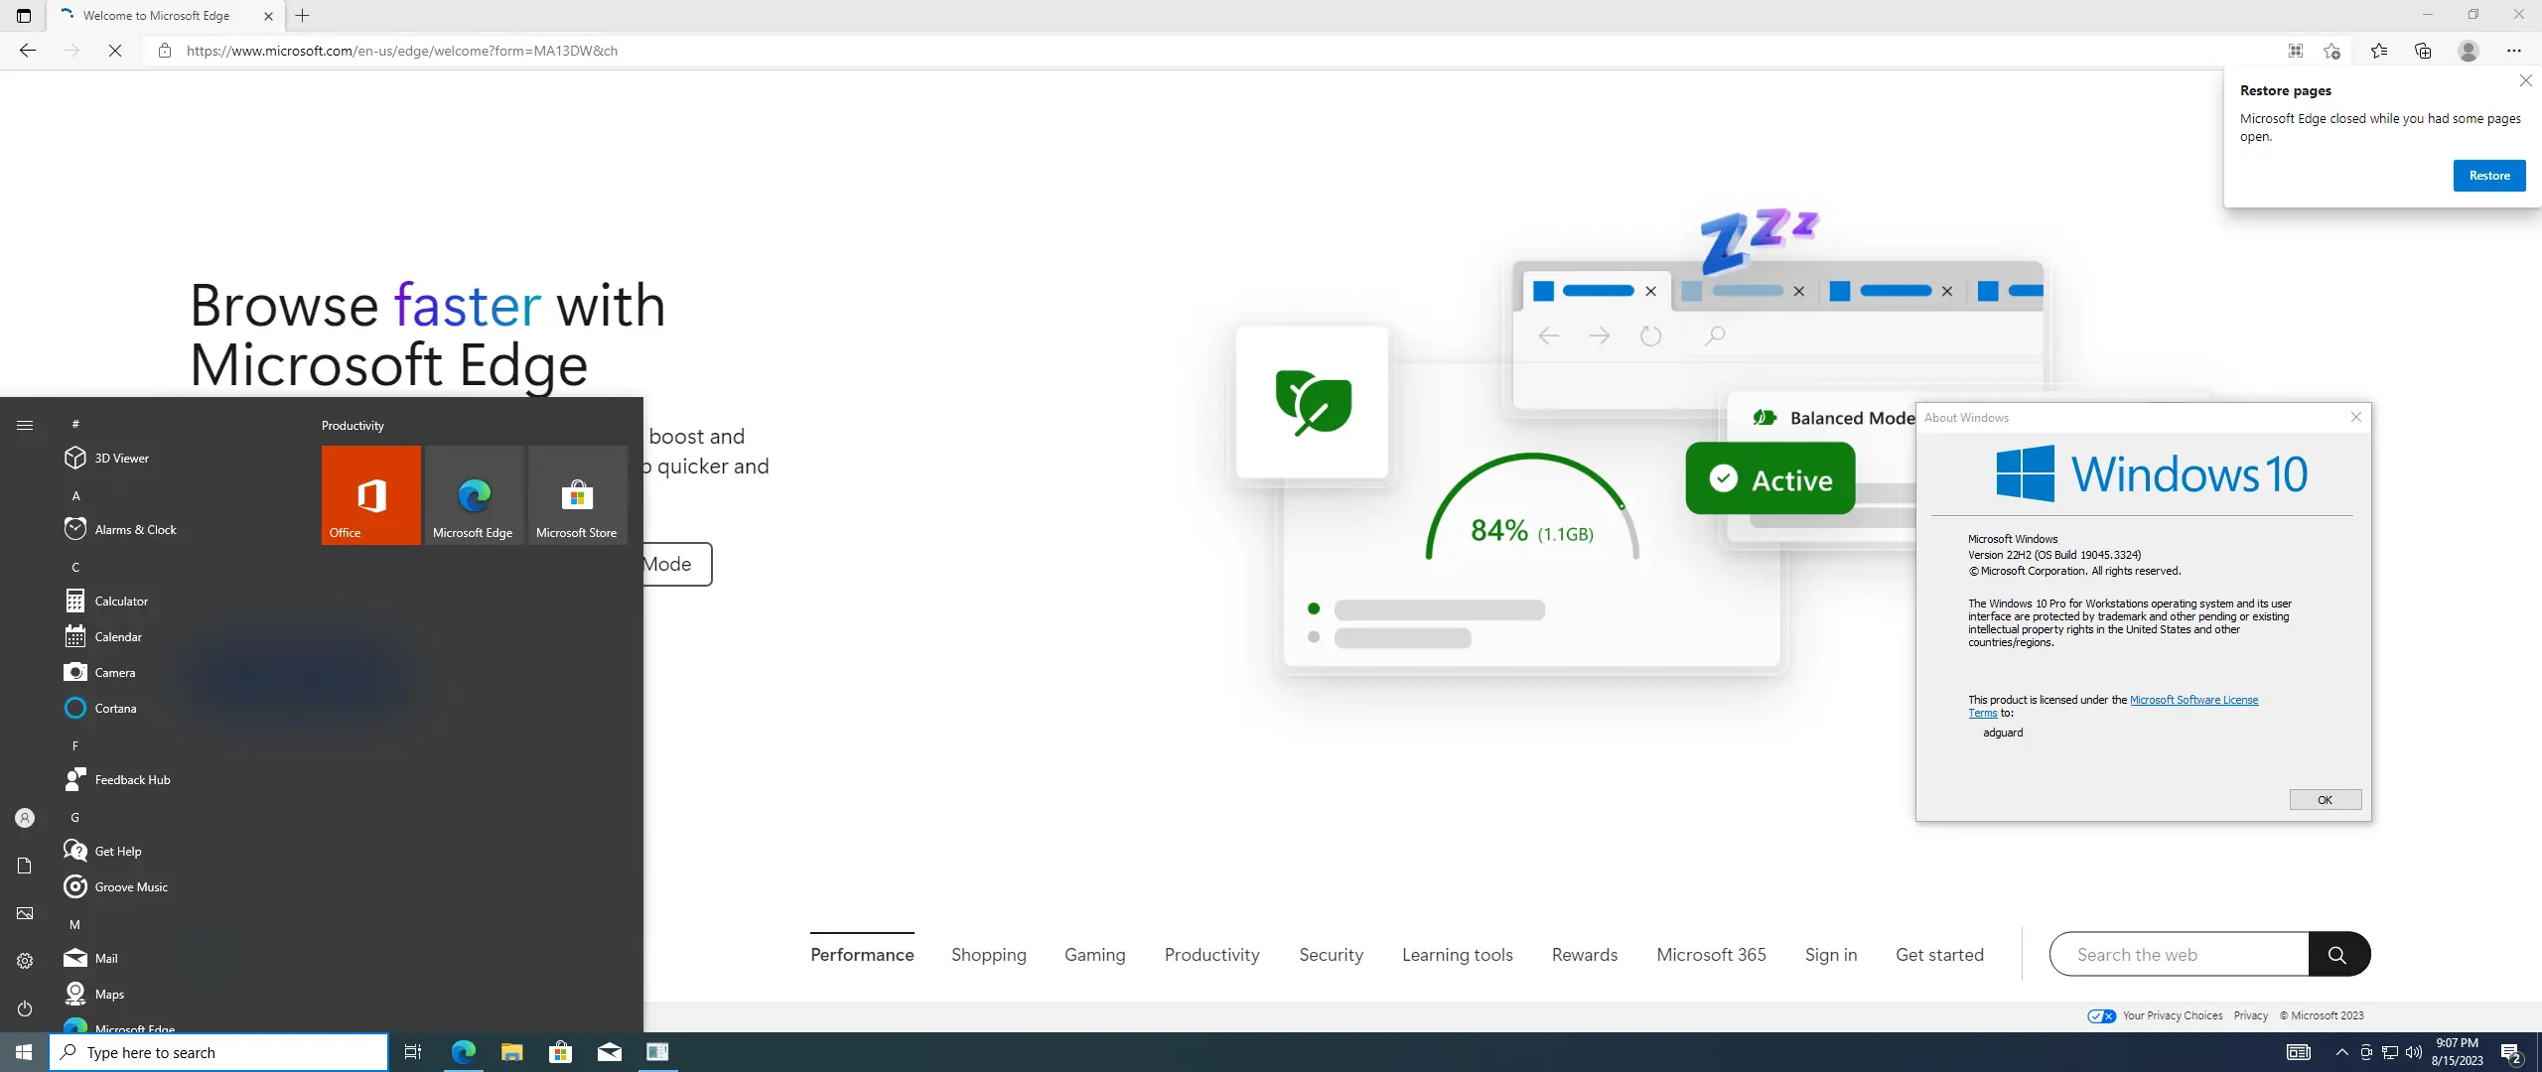Open Task View on the taskbar
The height and width of the screenshot is (1072, 2542).
pos(413,1052)
